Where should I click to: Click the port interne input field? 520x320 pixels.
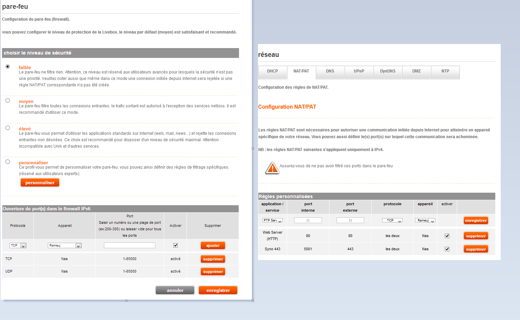(308, 220)
